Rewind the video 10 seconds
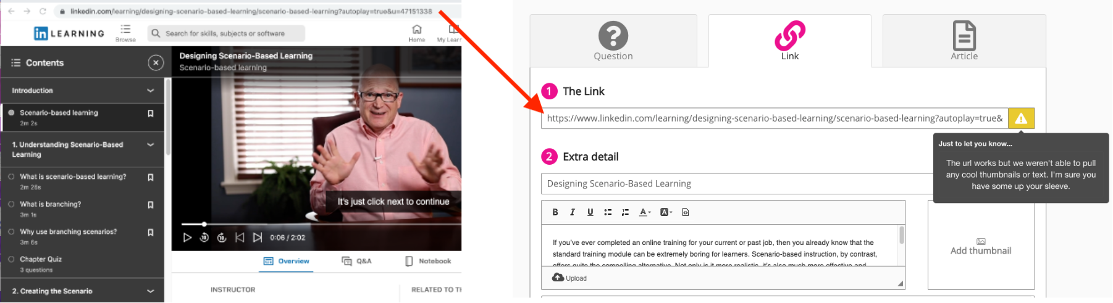 (x=204, y=238)
